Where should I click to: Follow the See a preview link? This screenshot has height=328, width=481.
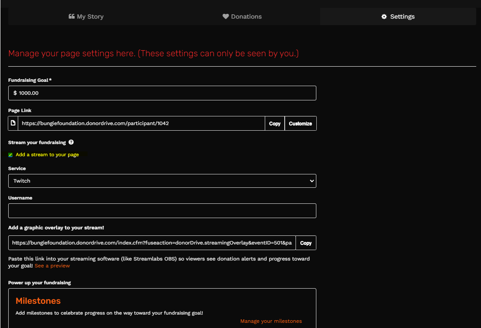click(x=52, y=266)
